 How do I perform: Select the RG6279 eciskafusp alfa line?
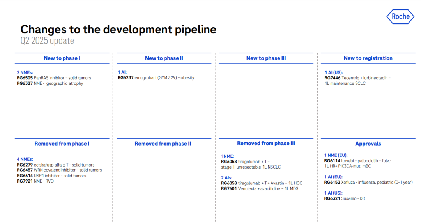point(56,165)
